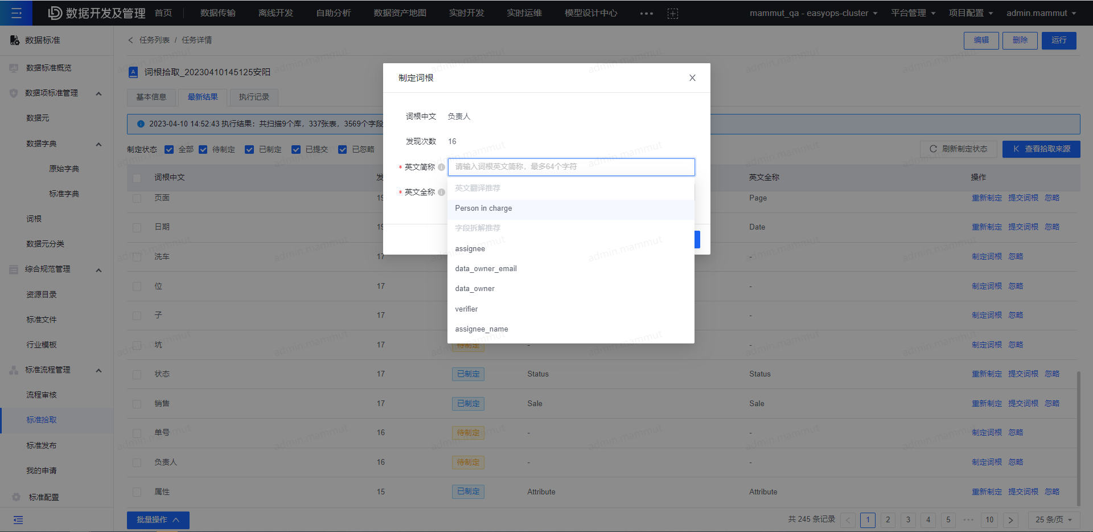Click the 查看拾取来源 button
The image size is (1093, 532).
coord(1041,149)
